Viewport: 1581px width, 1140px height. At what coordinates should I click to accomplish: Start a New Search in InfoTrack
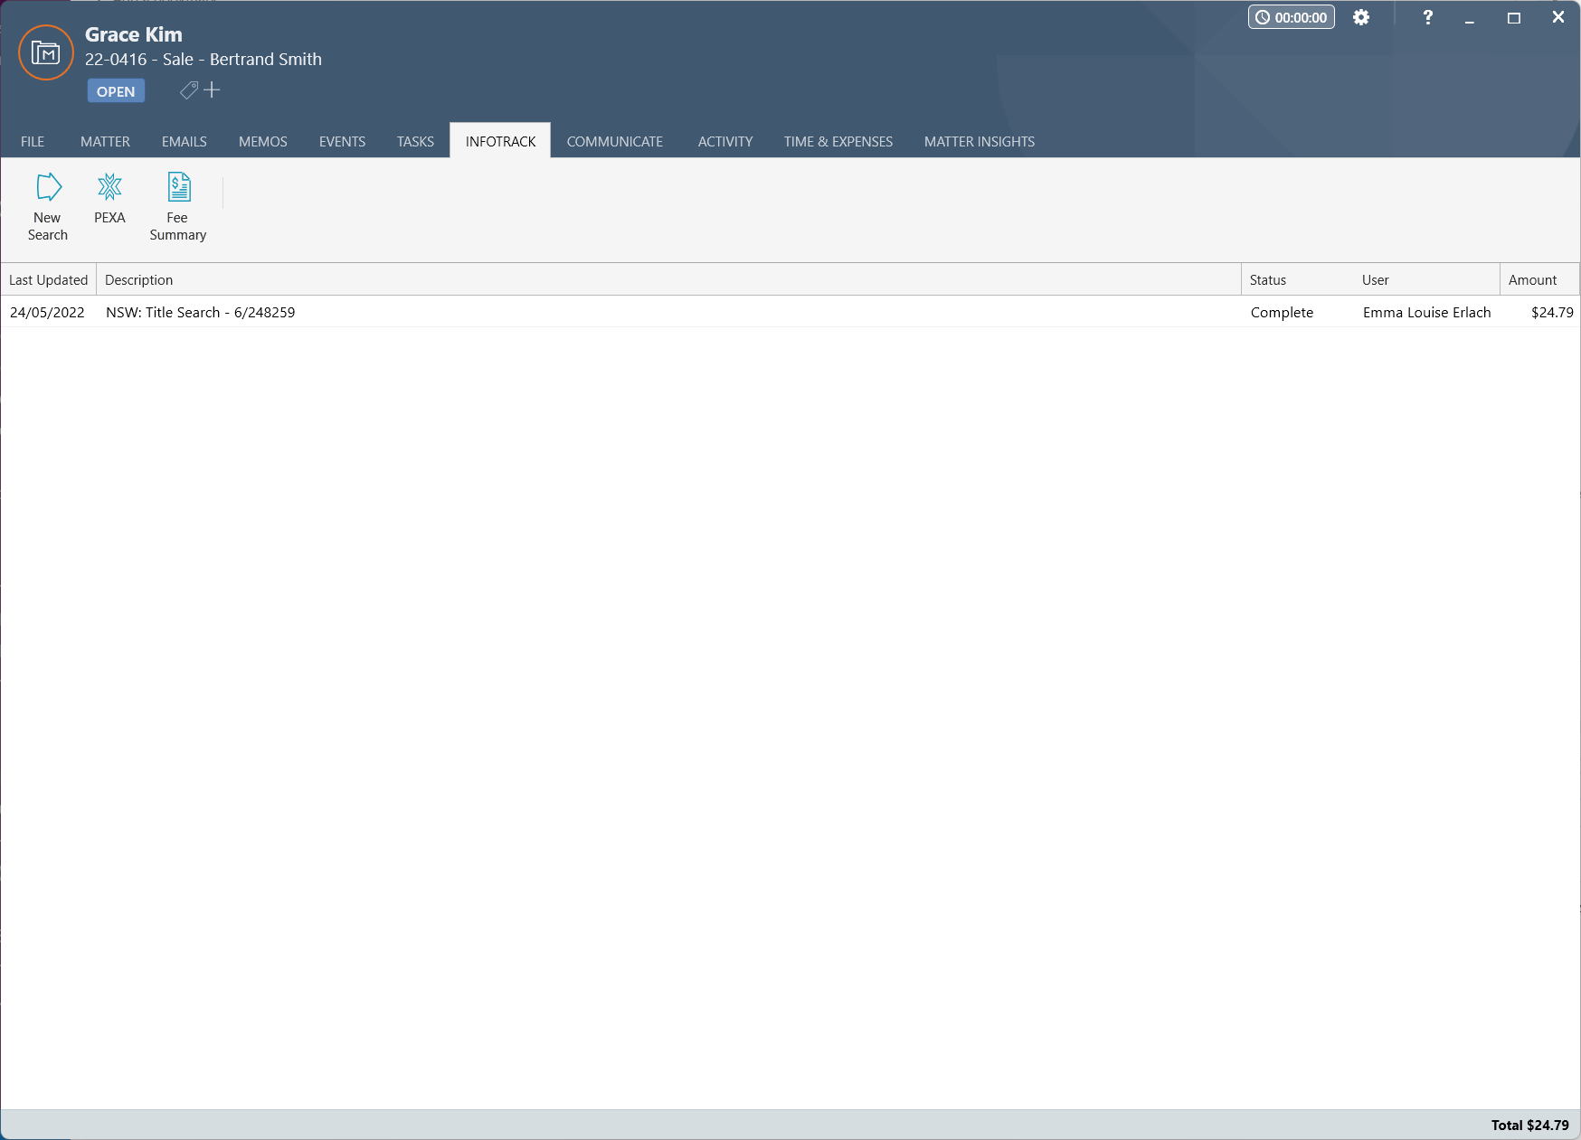tap(47, 206)
